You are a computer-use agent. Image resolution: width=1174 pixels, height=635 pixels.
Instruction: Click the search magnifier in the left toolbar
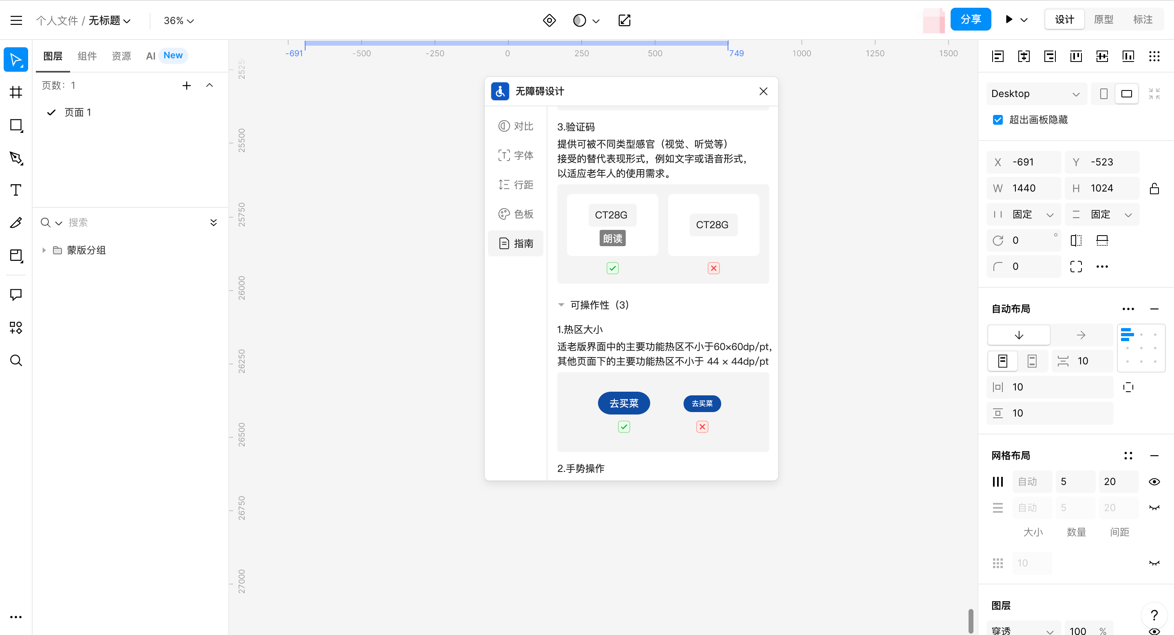(x=15, y=360)
